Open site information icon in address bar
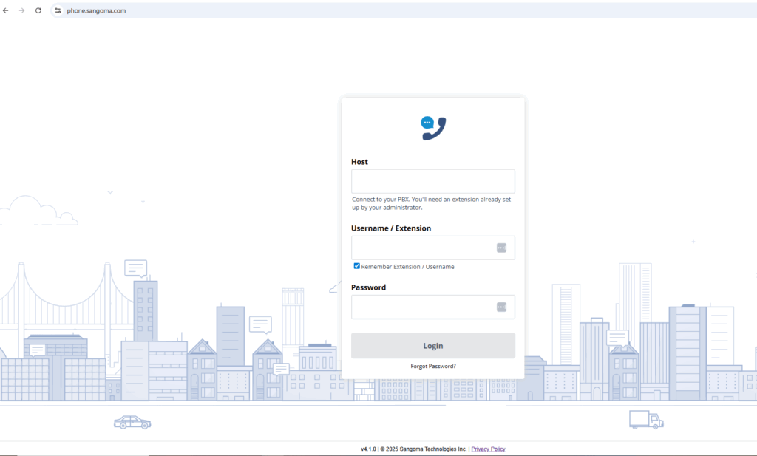Image resolution: width=757 pixels, height=456 pixels. pos(58,10)
